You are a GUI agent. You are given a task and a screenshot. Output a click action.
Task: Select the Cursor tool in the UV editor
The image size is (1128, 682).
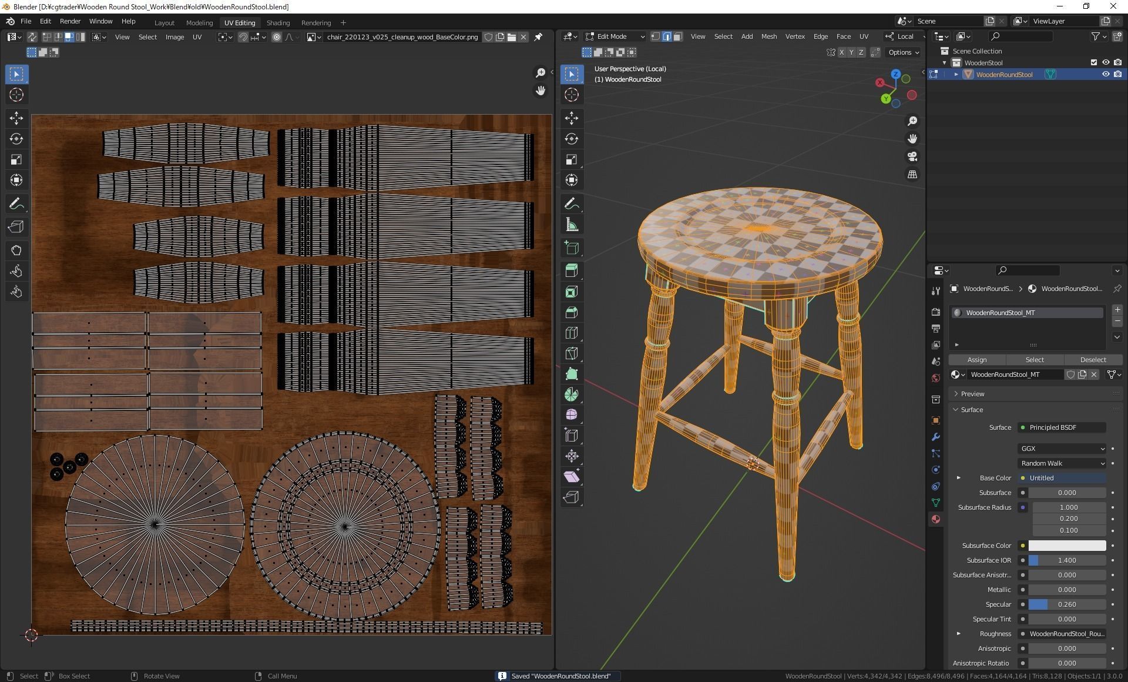tap(16, 95)
